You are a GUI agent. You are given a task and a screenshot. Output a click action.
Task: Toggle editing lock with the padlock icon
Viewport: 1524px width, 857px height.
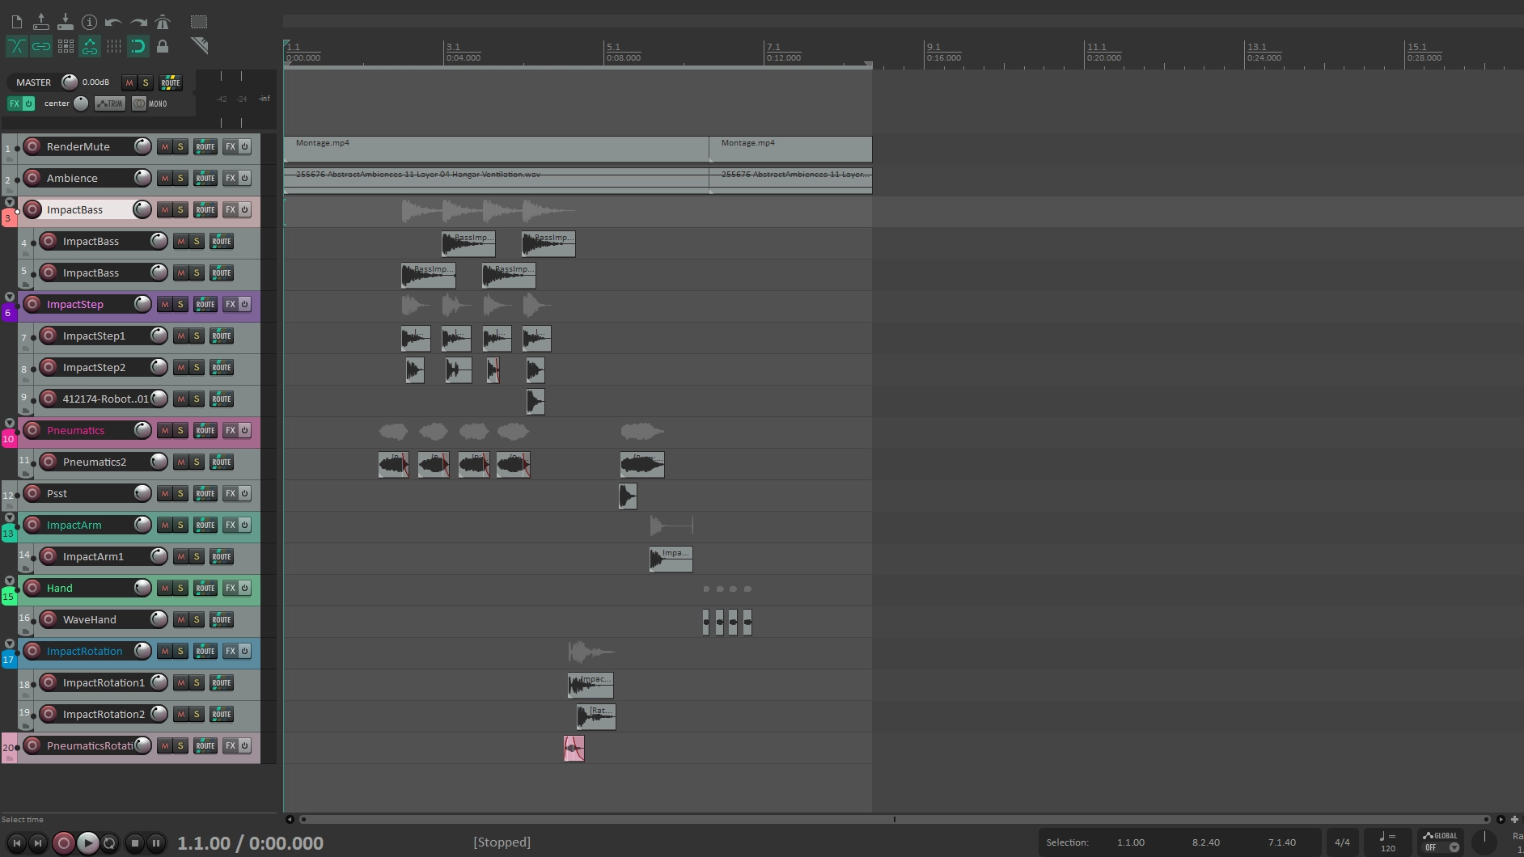tap(162, 47)
